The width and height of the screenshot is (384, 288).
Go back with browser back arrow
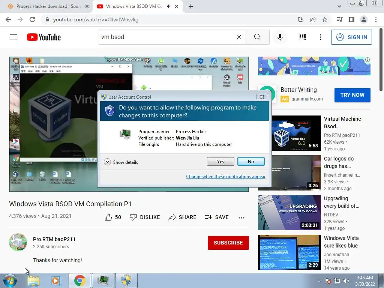tap(8, 19)
